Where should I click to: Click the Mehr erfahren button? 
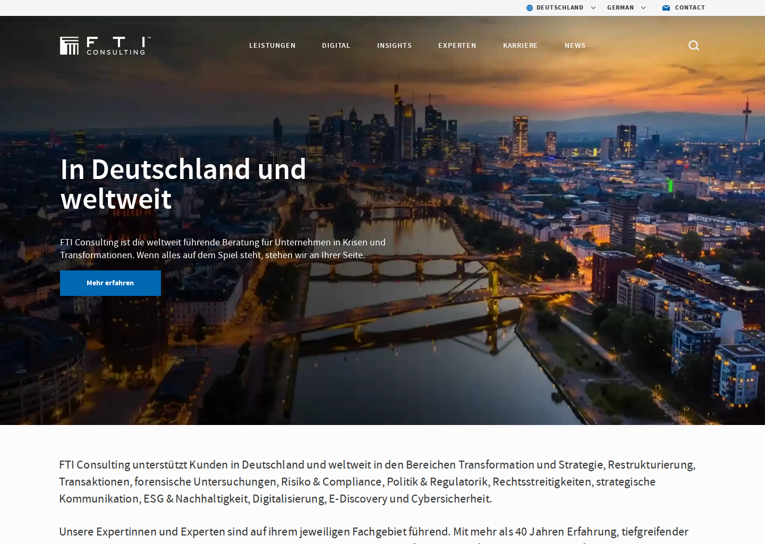110,283
